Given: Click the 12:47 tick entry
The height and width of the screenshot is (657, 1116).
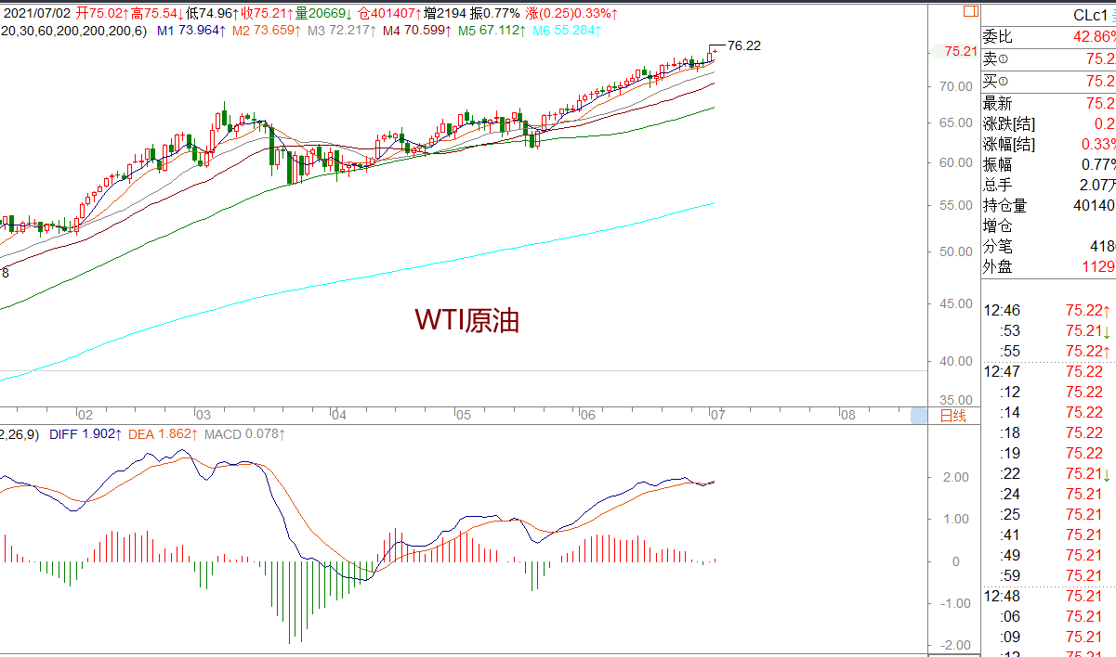Looking at the screenshot, I should [1049, 371].
